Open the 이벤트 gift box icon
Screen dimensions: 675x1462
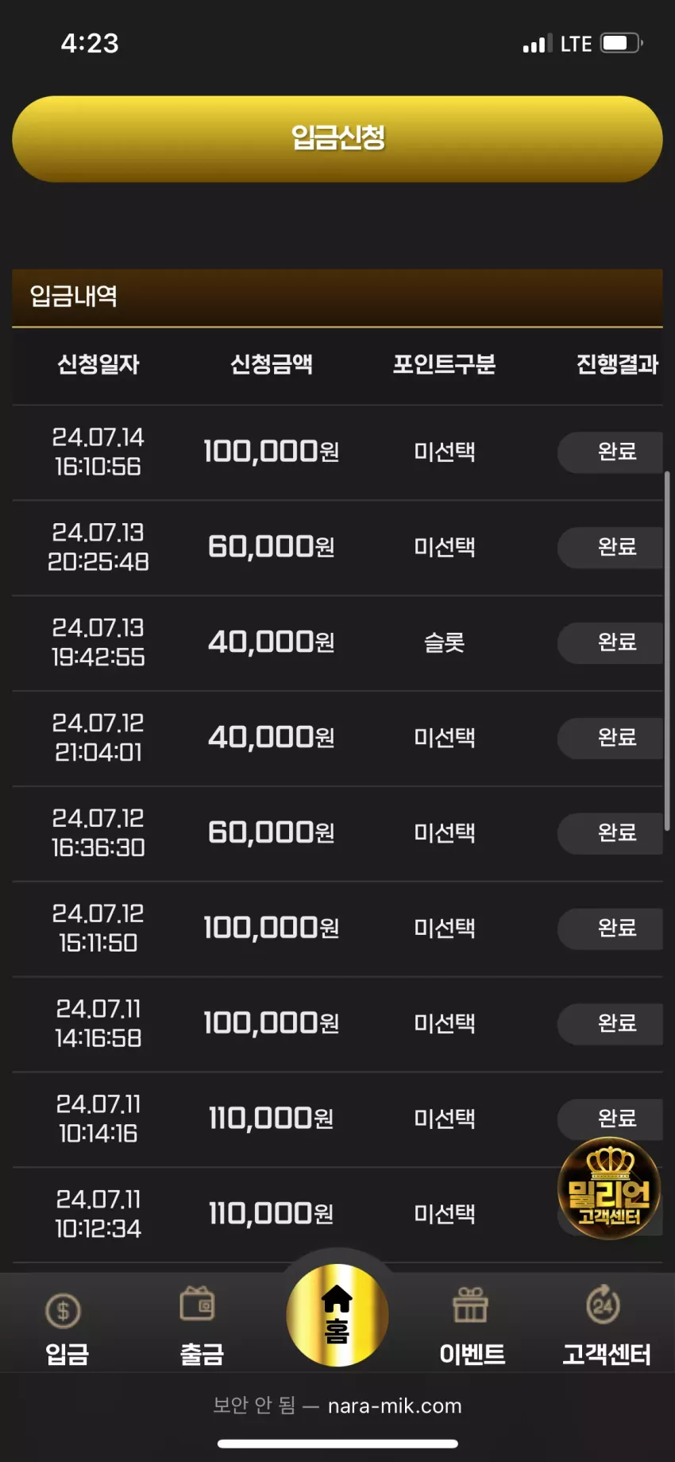[470, 1305]
